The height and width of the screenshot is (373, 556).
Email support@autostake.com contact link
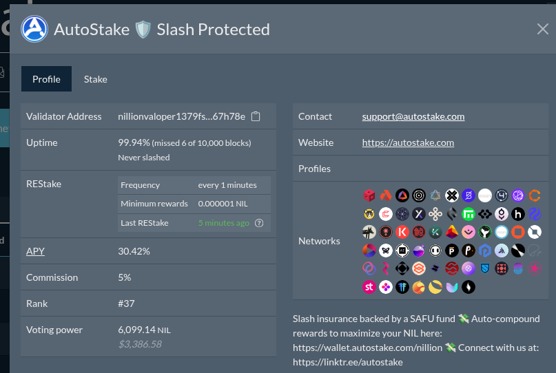[x=413, y=116]
